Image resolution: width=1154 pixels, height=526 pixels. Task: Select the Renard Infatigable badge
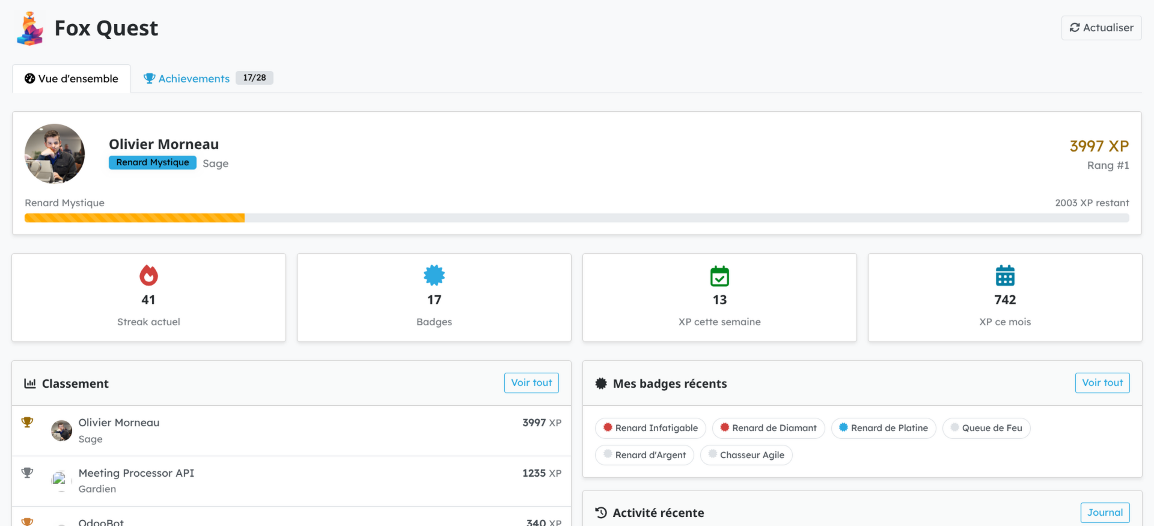coord(650,428)
